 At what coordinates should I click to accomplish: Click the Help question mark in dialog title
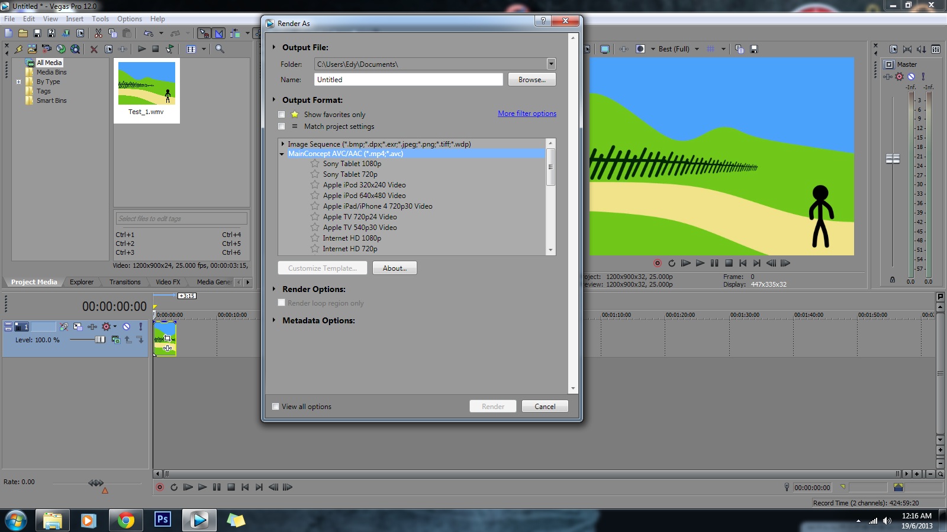543,21
